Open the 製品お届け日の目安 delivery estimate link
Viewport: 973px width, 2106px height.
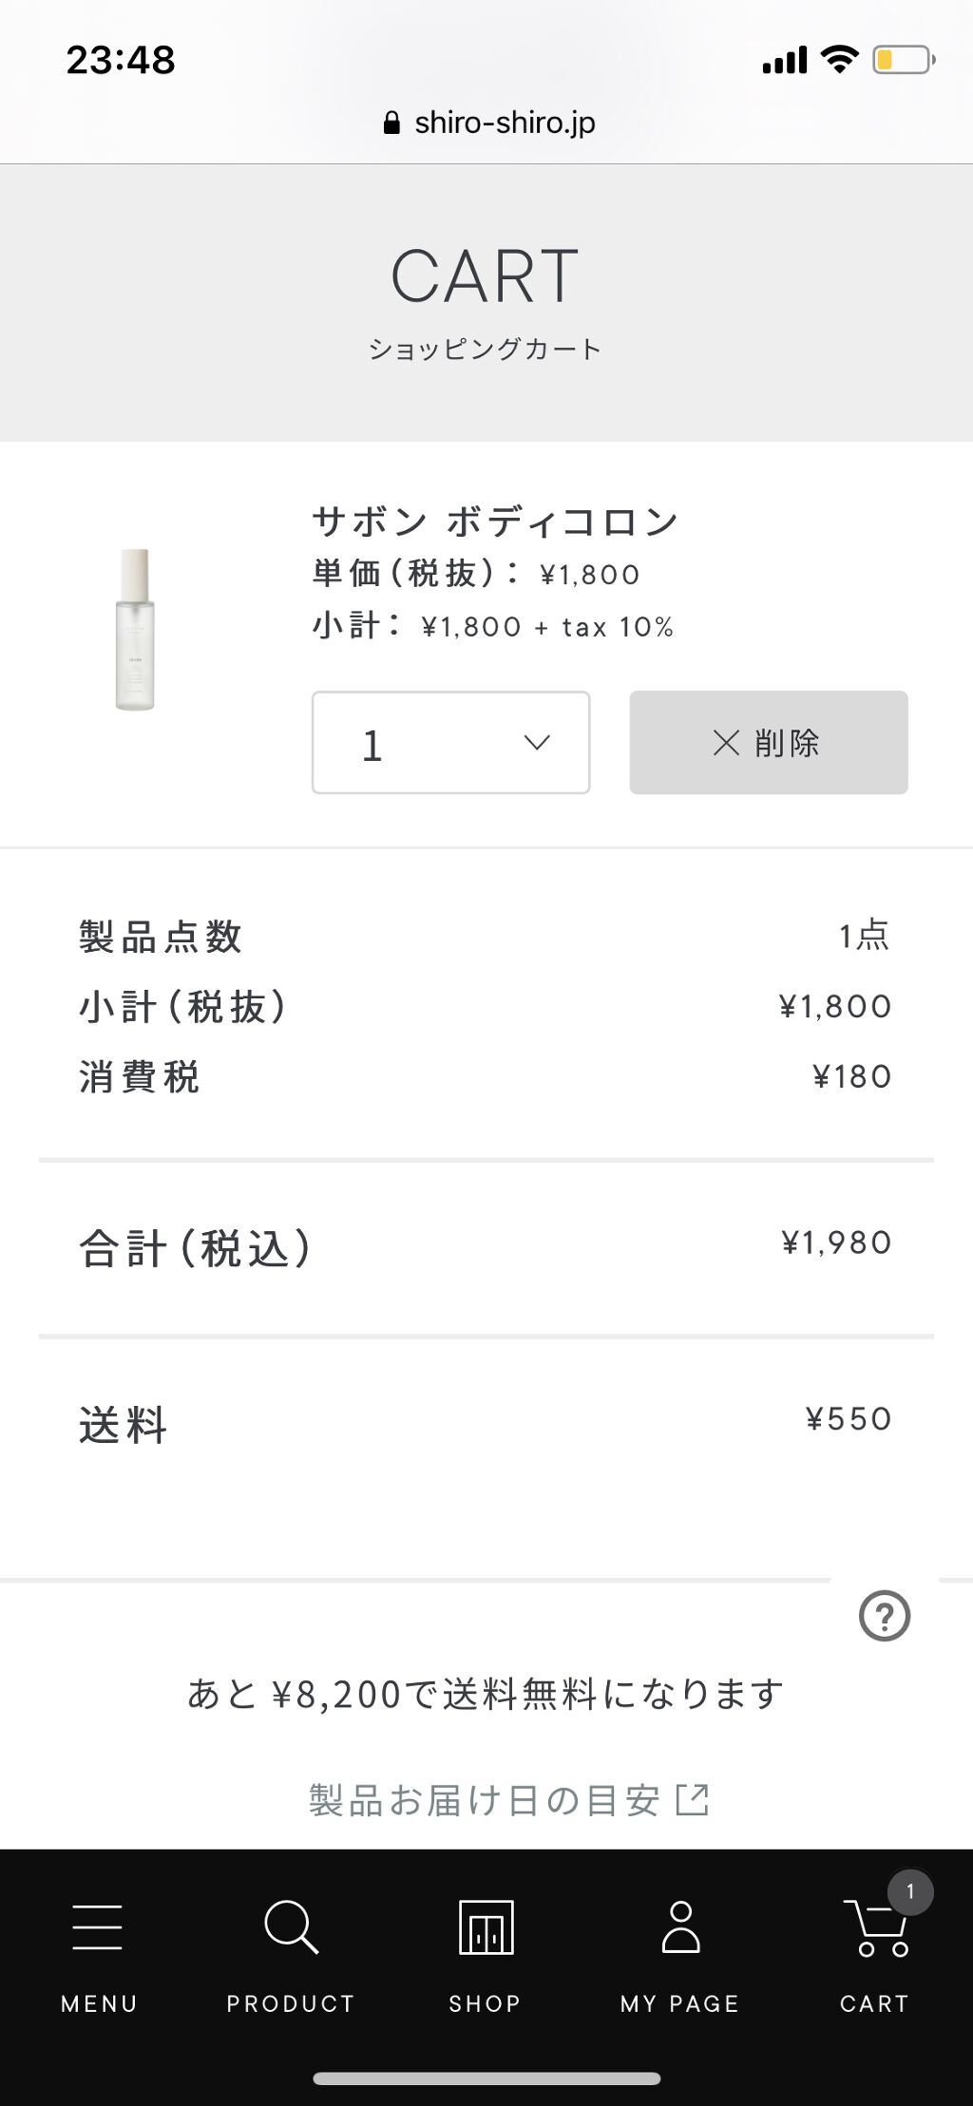pos(485,1799)
